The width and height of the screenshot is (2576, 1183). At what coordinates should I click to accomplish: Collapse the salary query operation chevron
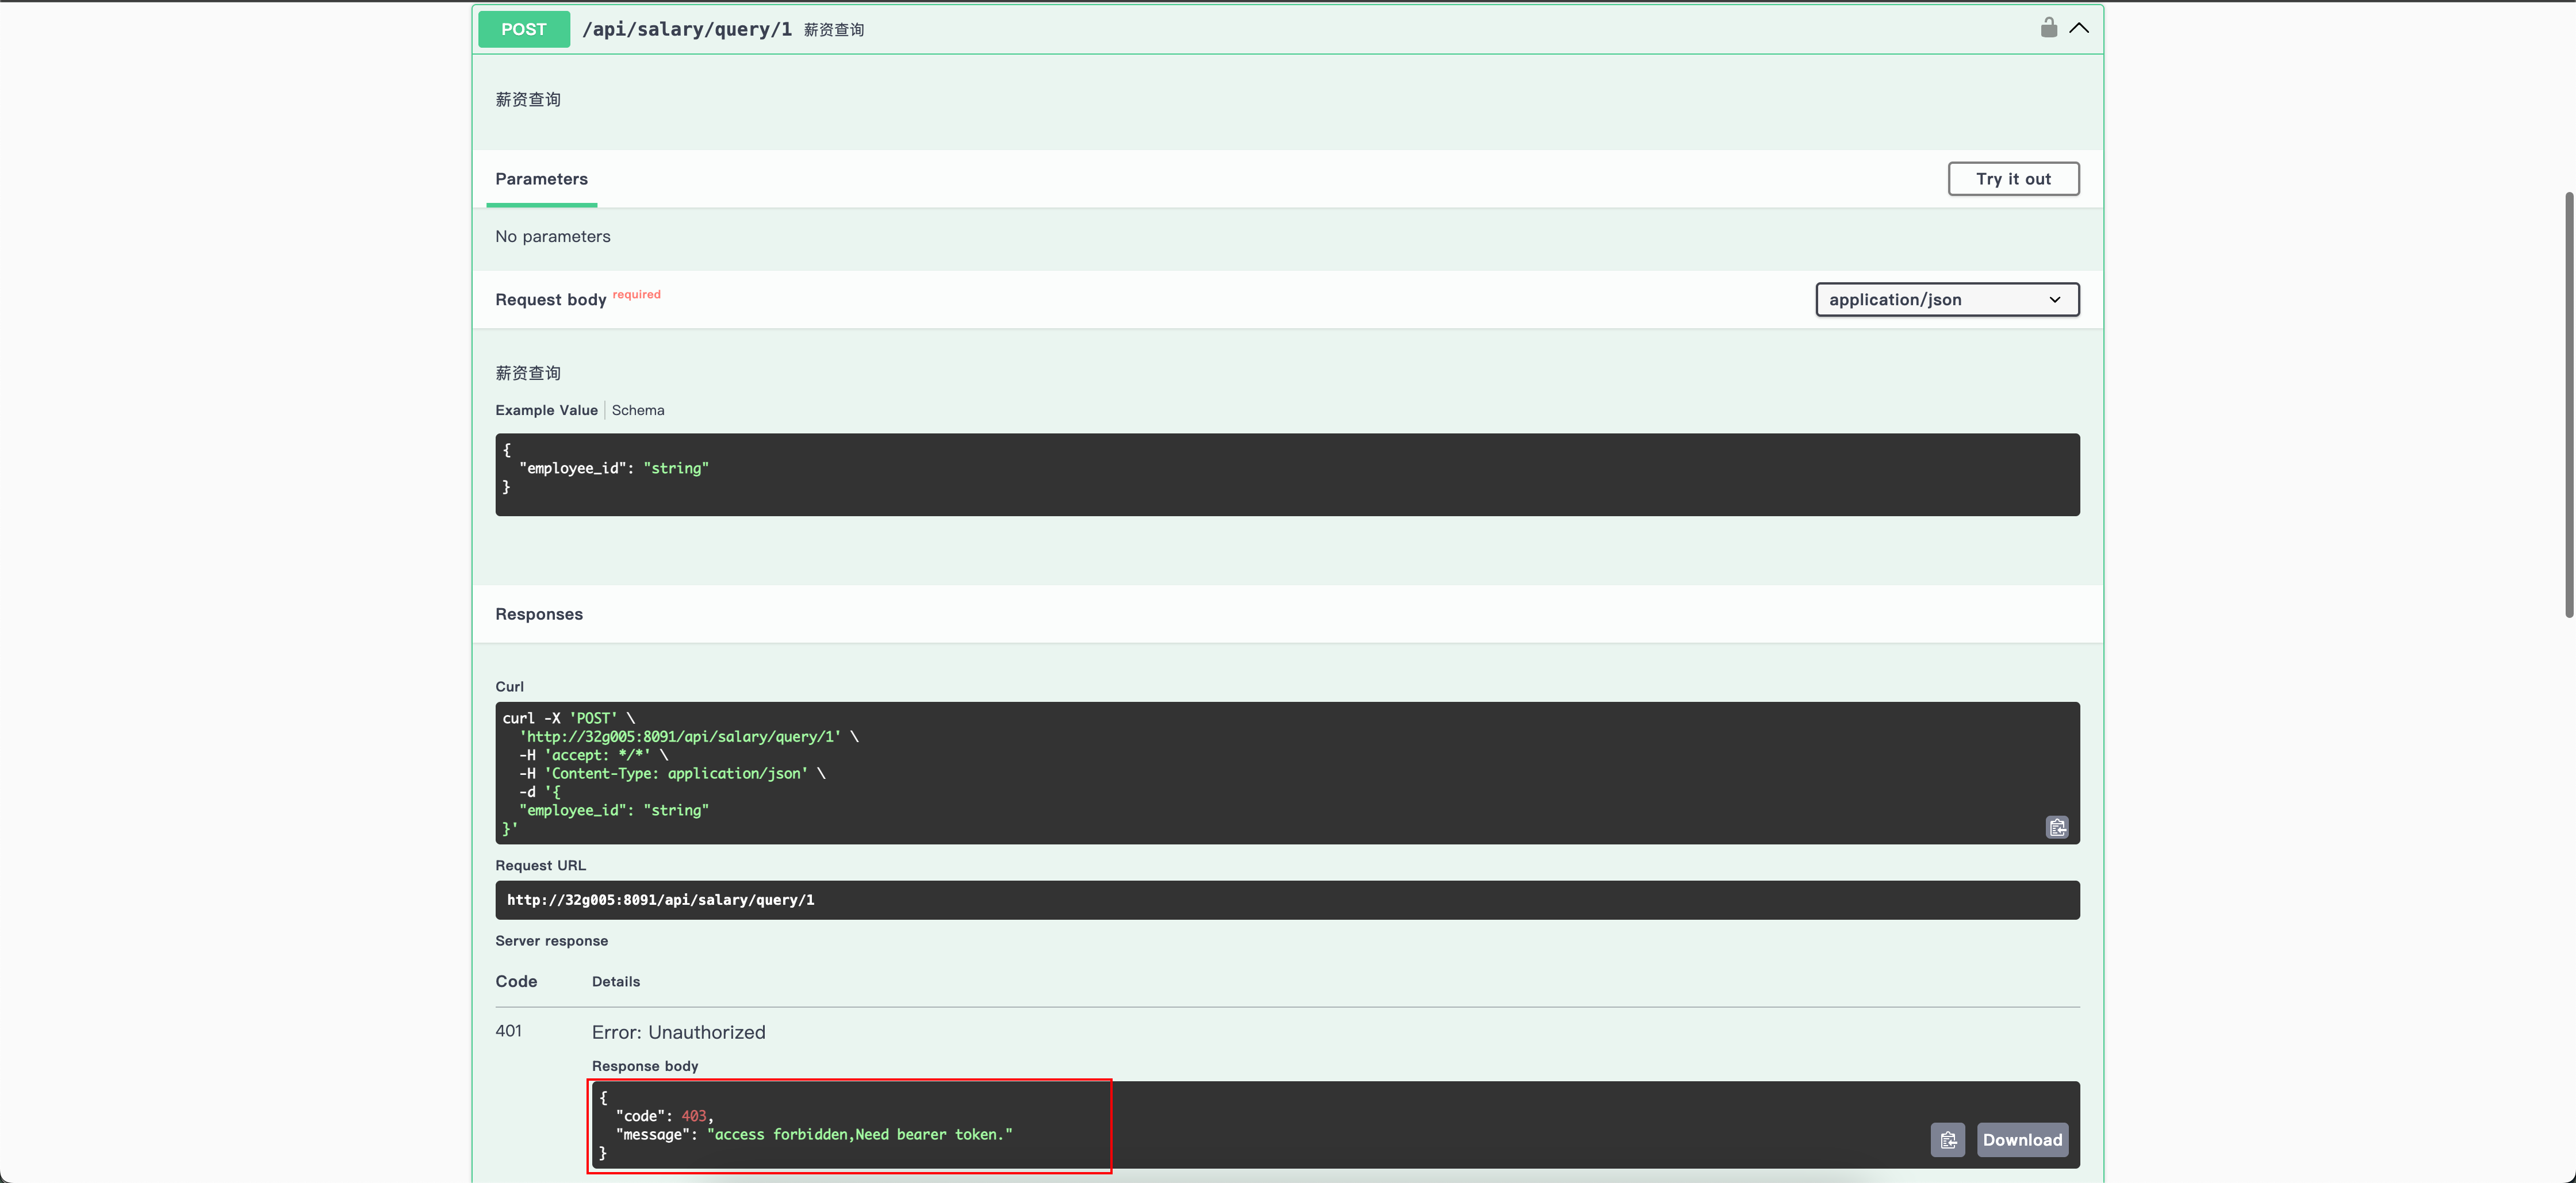pyautogui.click(x=2079, y=28)
